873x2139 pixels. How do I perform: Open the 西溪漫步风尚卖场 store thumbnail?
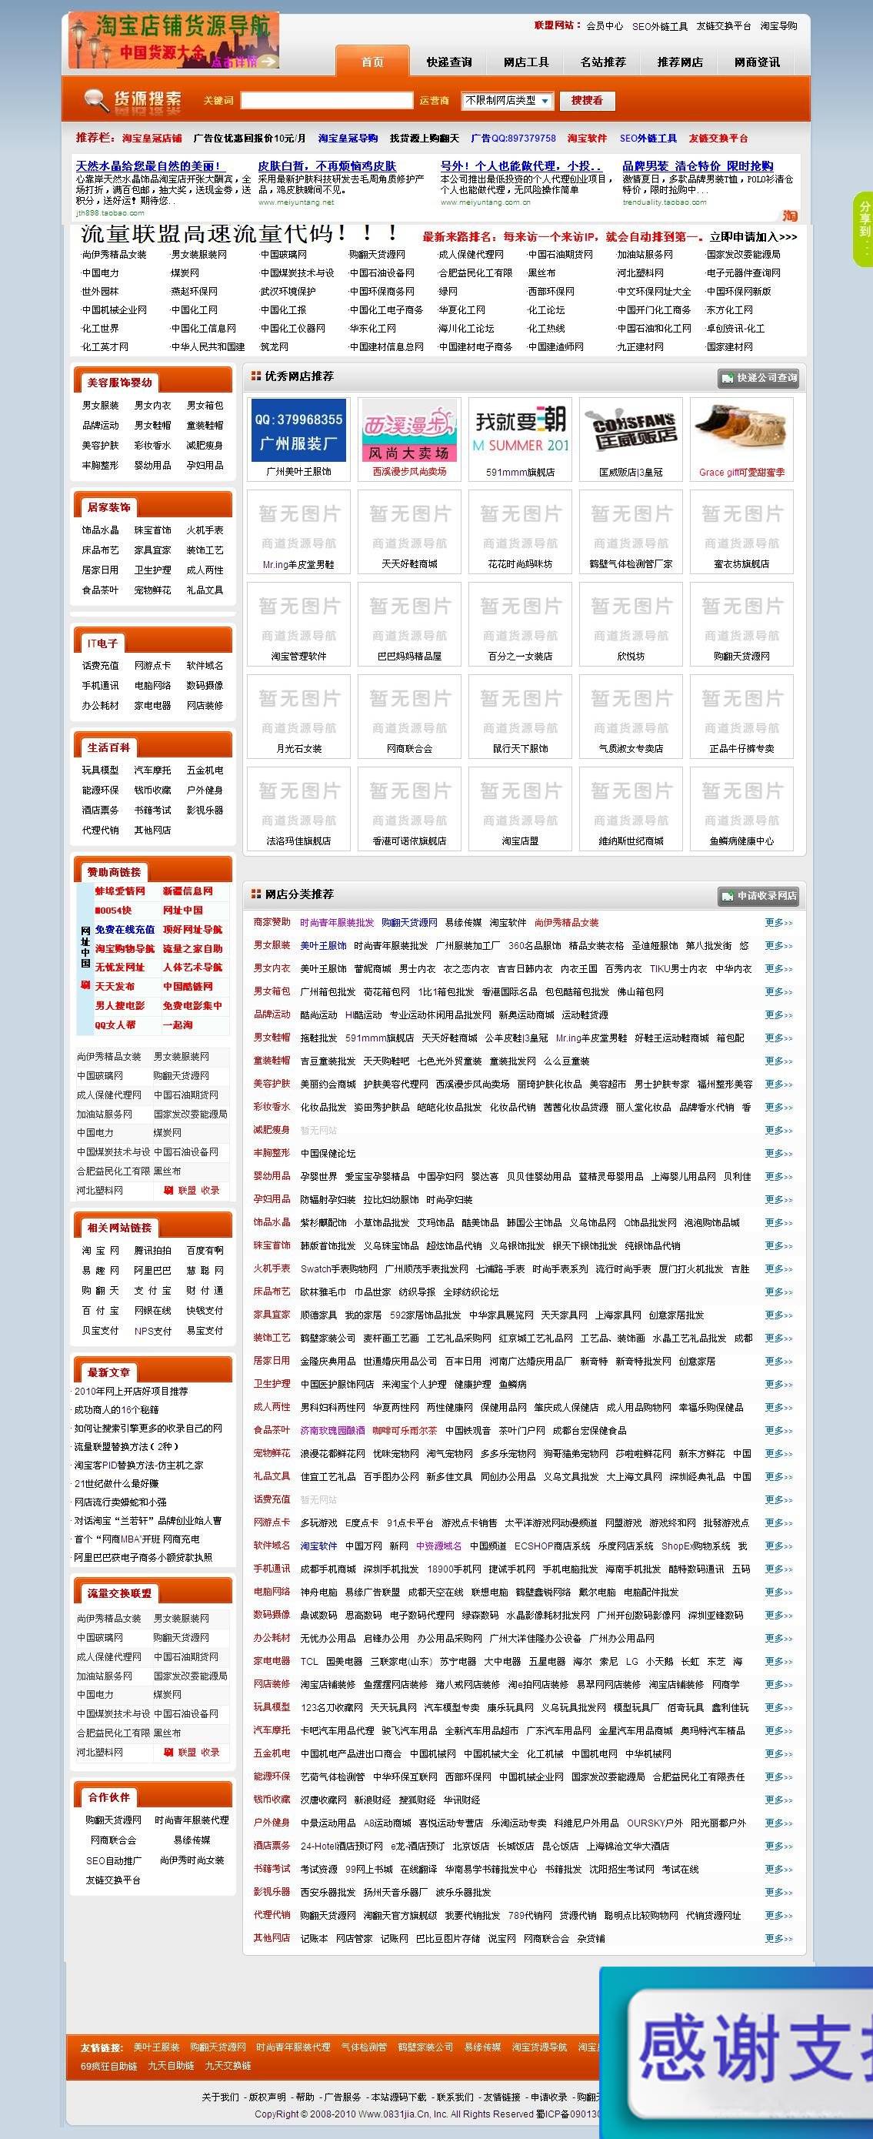(x=409, y=439)
